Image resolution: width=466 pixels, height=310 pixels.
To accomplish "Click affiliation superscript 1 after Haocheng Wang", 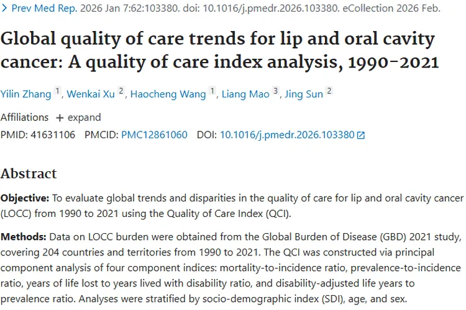I will [212, 91].
